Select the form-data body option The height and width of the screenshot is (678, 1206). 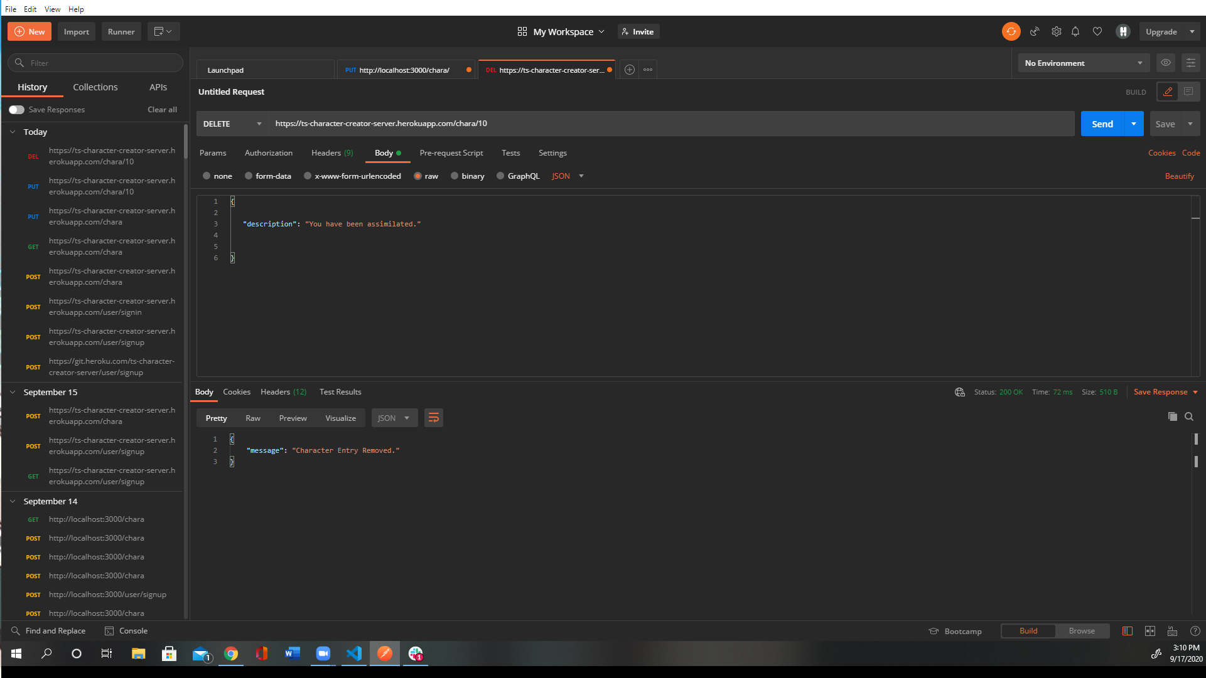249,176
